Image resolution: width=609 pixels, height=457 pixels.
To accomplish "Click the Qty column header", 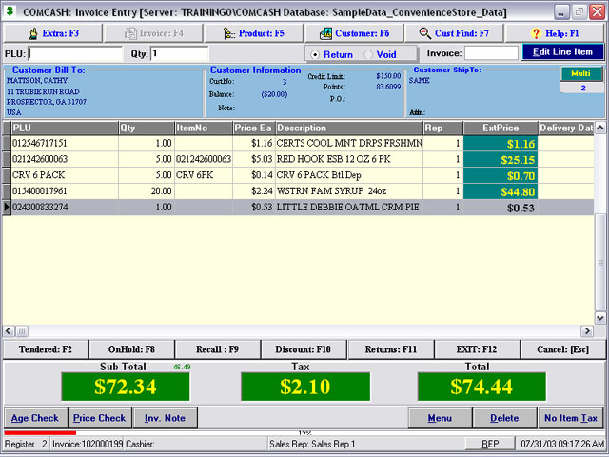I will [x=147, y=128].
